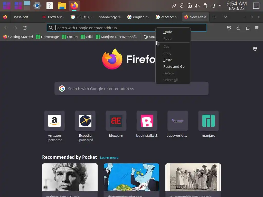
Task: Open Save to Pocket icon
Action: (229, 28)
